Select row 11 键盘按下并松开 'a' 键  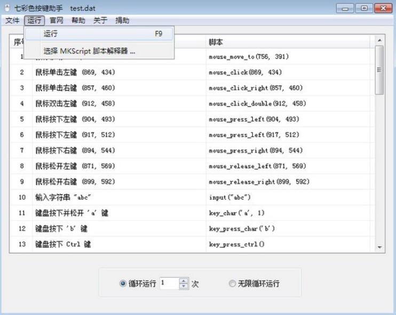[193, 213]
